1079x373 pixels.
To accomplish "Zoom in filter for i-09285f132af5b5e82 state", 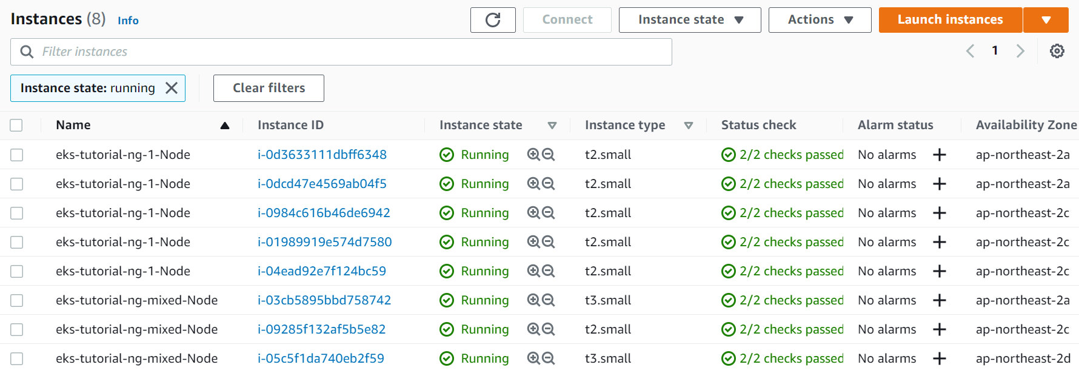I will (x=533, y=329).
